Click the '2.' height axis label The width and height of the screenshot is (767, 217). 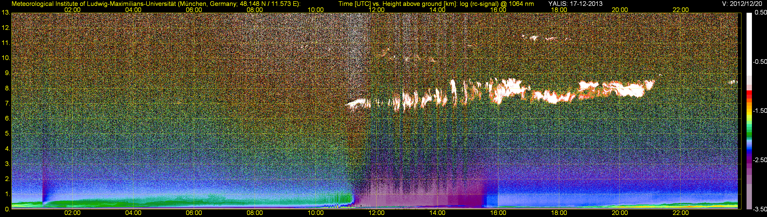7,179
